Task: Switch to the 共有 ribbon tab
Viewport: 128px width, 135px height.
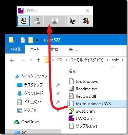Action: coord(54,50)
